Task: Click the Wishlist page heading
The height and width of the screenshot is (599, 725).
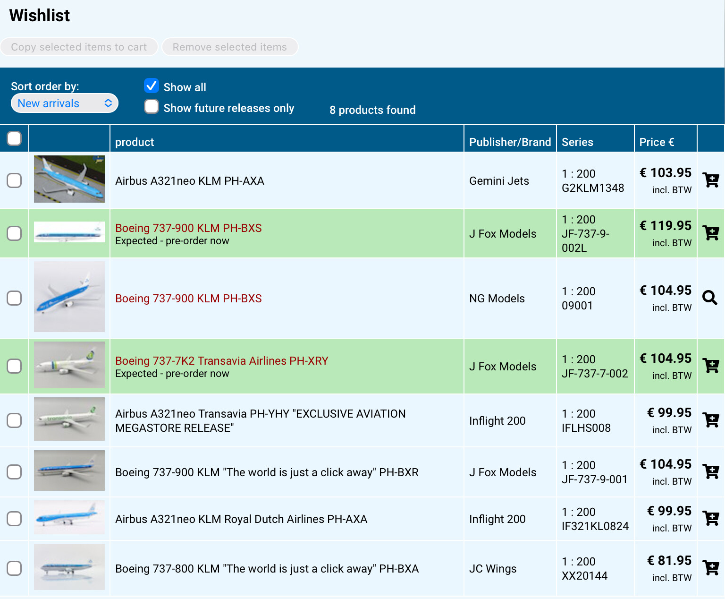Action: [40, 15]
